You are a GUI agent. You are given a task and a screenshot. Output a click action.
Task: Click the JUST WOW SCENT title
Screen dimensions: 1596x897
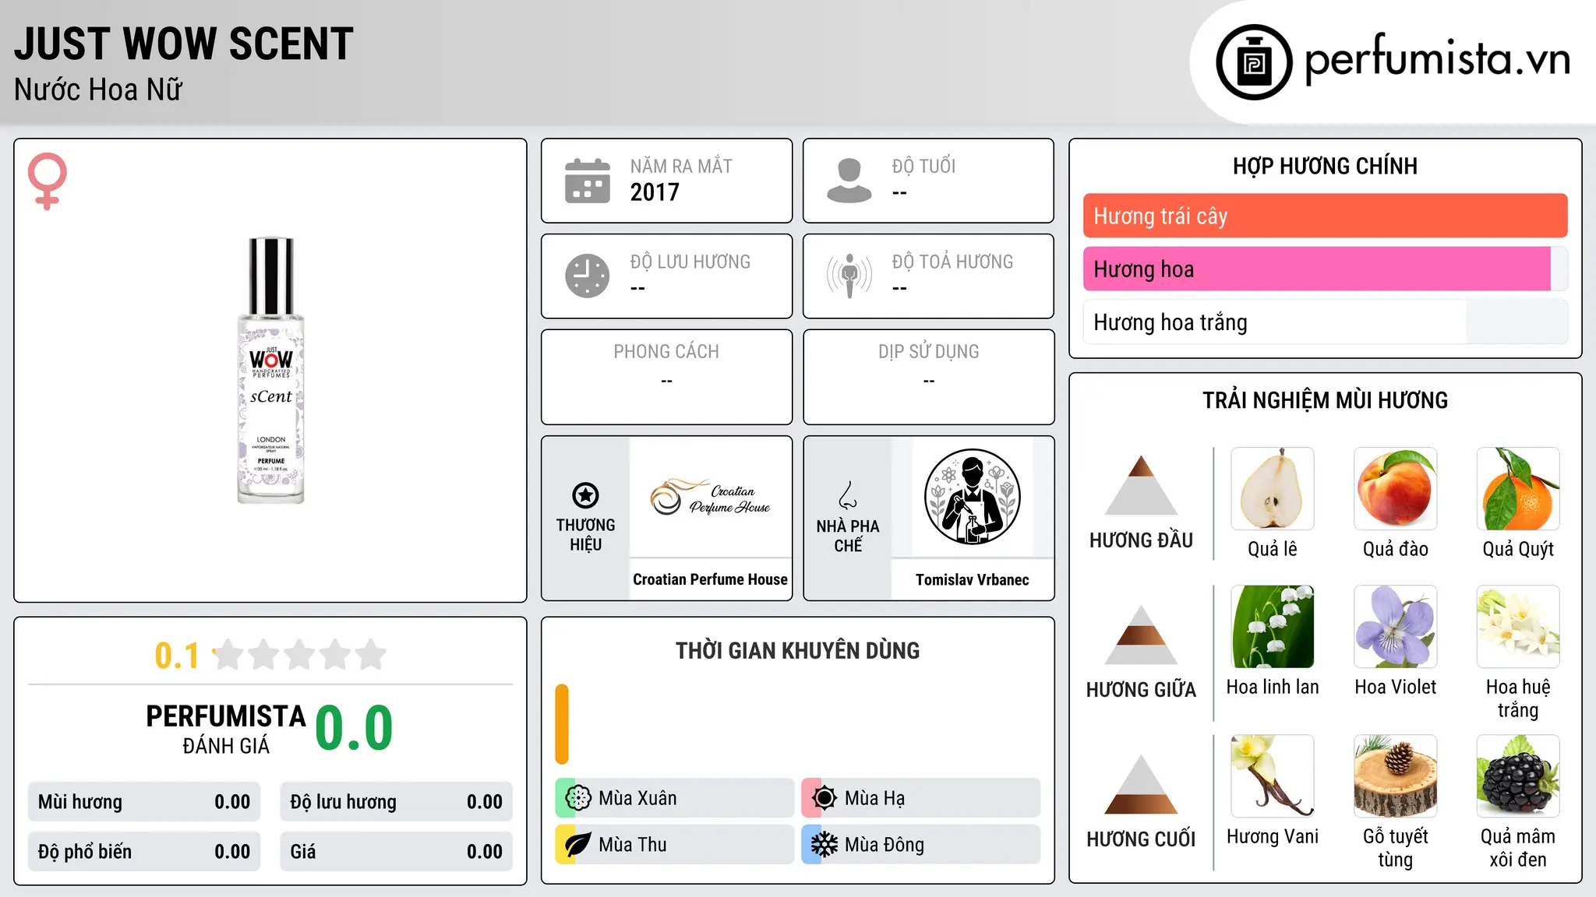click(x=184, y=44)
